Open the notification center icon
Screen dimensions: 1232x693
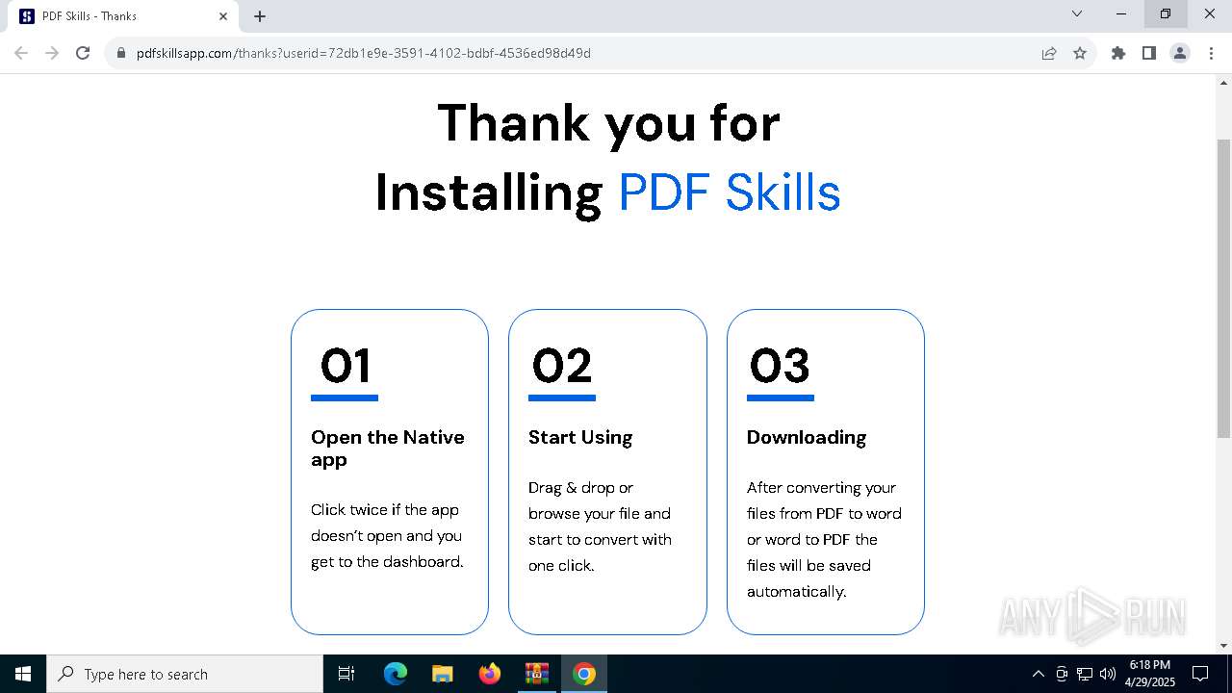[x=1200, y=674]
